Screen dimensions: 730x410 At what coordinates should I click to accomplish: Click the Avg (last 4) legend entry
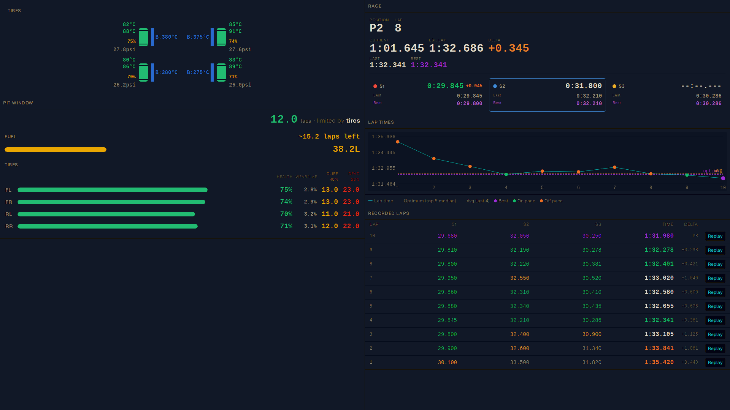(x=475, y=201)
